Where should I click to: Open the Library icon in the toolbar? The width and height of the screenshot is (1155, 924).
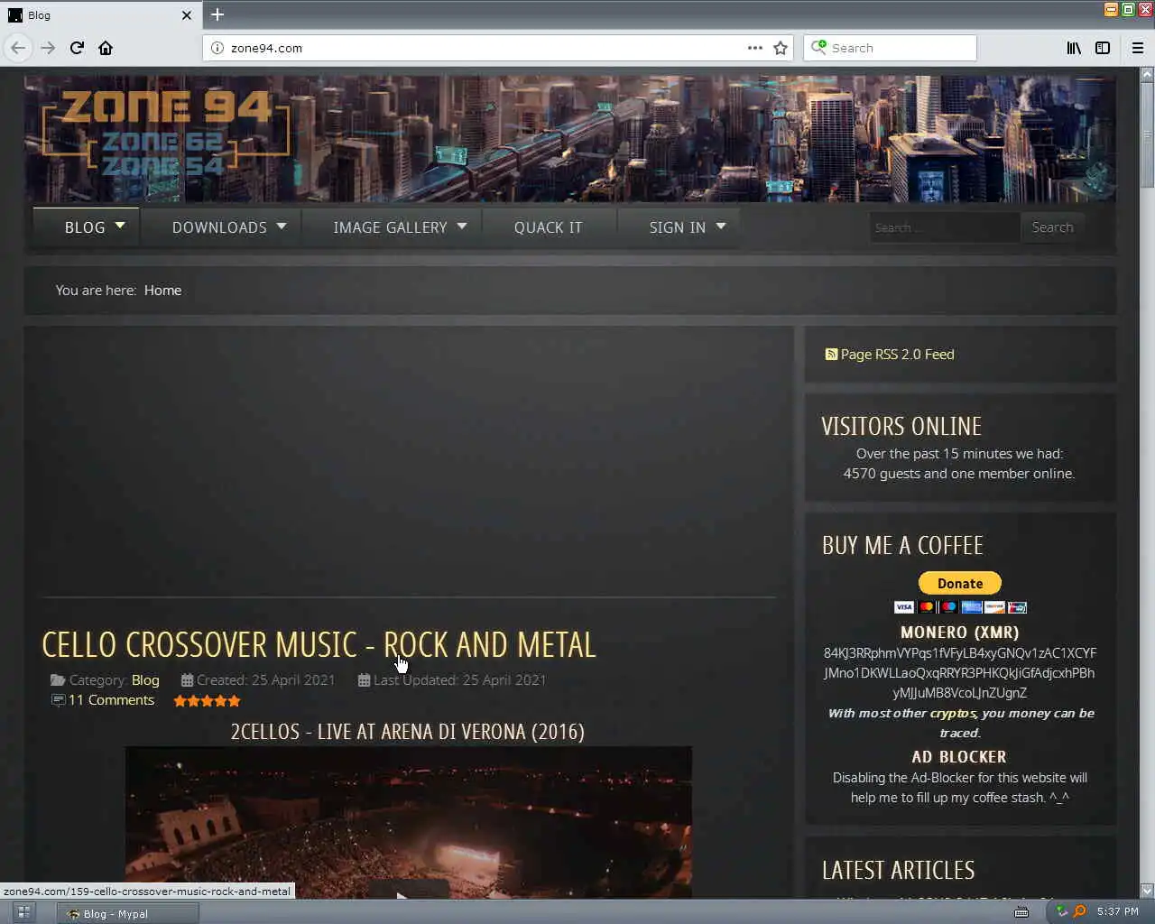click(x=1074, y=48)
